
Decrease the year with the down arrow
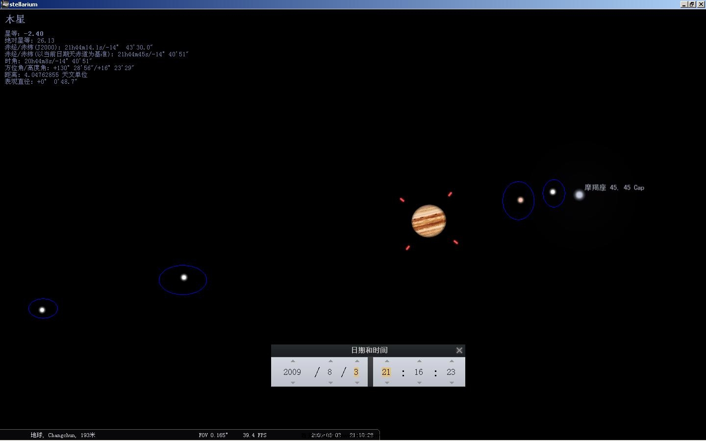coord(293,383)
